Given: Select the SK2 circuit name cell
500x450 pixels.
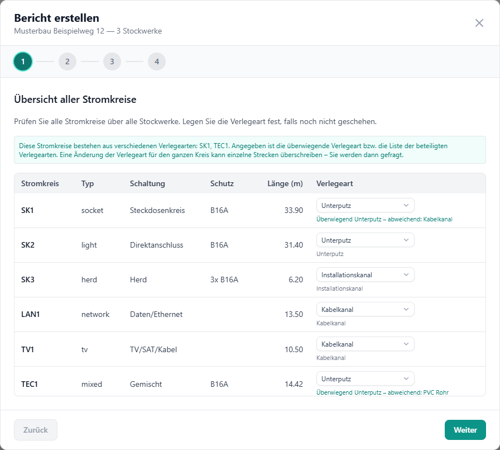Looking at the screenshot, I should point(28,245).
